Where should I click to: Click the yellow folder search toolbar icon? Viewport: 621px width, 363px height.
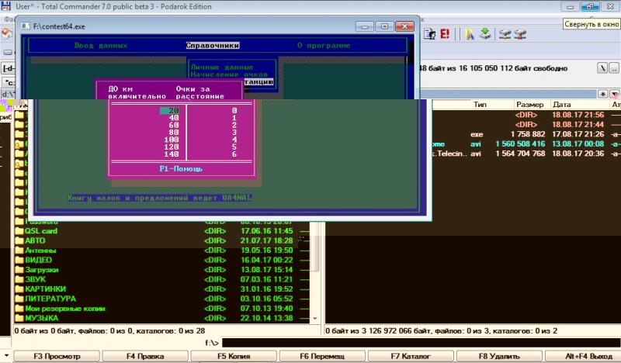(x=469, y=34)
